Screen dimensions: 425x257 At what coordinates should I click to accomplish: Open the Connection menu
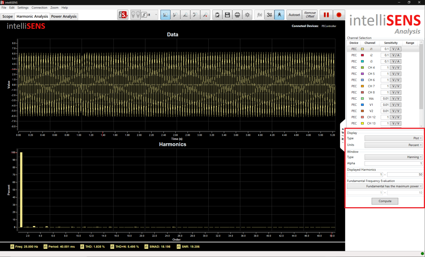point(39,7)
